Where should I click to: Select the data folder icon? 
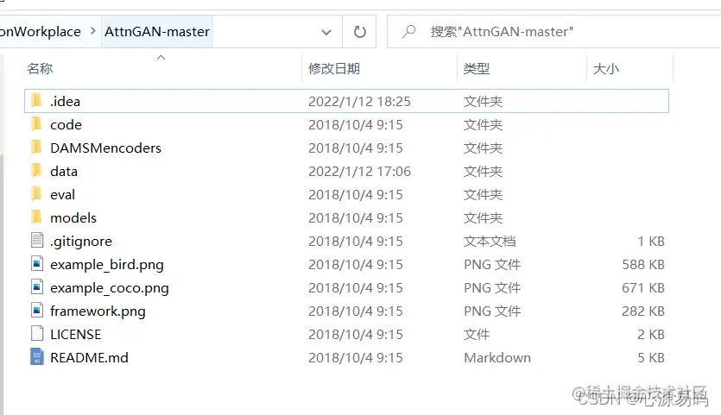(x=37, y=171)
